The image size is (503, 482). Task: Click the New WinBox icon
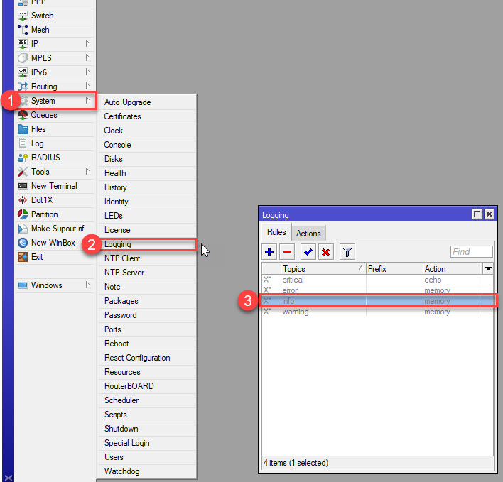pos(23,243)
